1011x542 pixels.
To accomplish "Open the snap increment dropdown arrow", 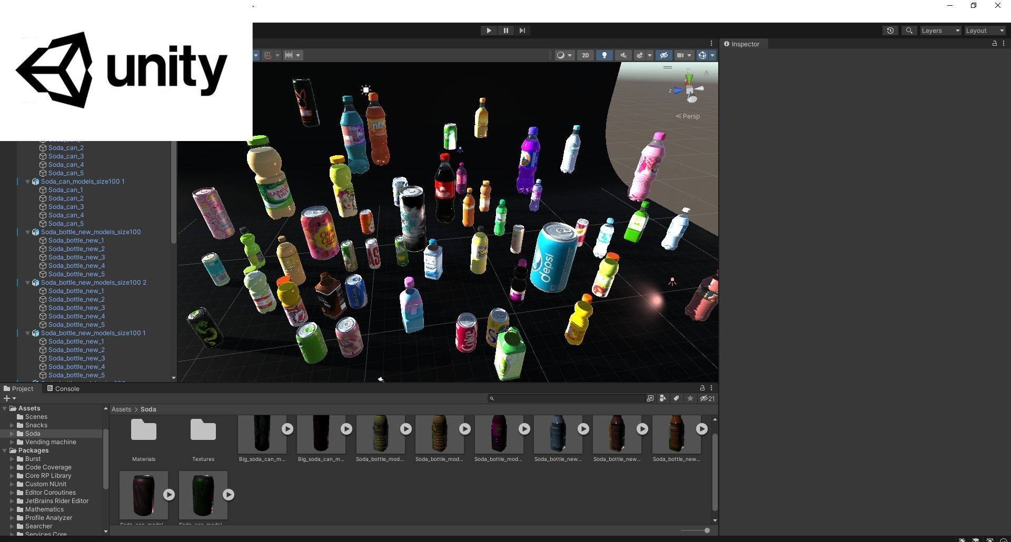I will point(298,55).
